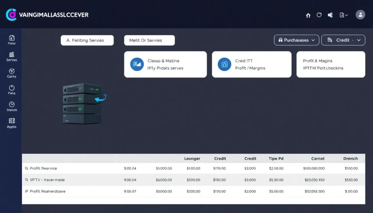Click the server stack image

[82, 103]
